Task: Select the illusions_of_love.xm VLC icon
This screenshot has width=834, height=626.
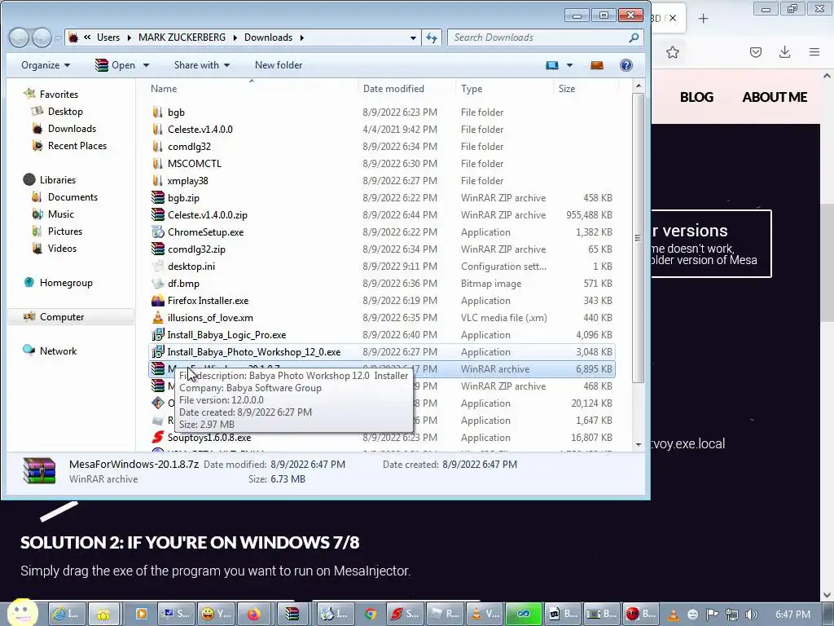Action: (157, 318)
